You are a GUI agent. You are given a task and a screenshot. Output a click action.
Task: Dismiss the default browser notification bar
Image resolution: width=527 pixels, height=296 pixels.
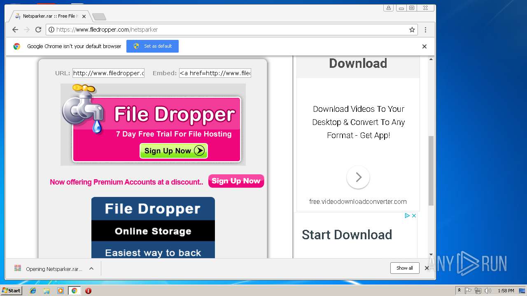pos(424,46)
